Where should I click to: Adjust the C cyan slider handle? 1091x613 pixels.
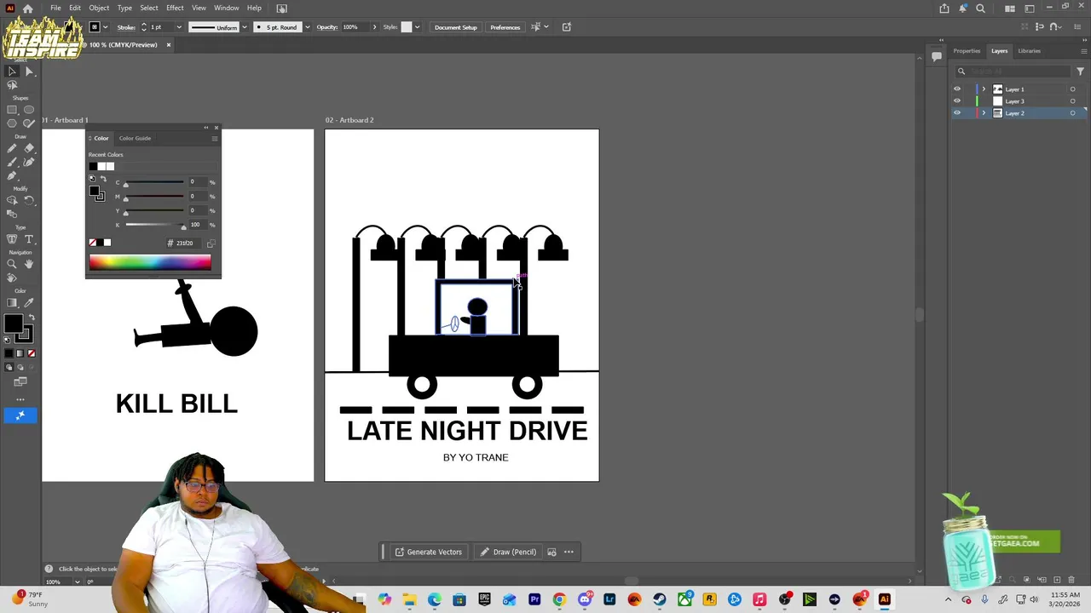(x=126, y=184)
